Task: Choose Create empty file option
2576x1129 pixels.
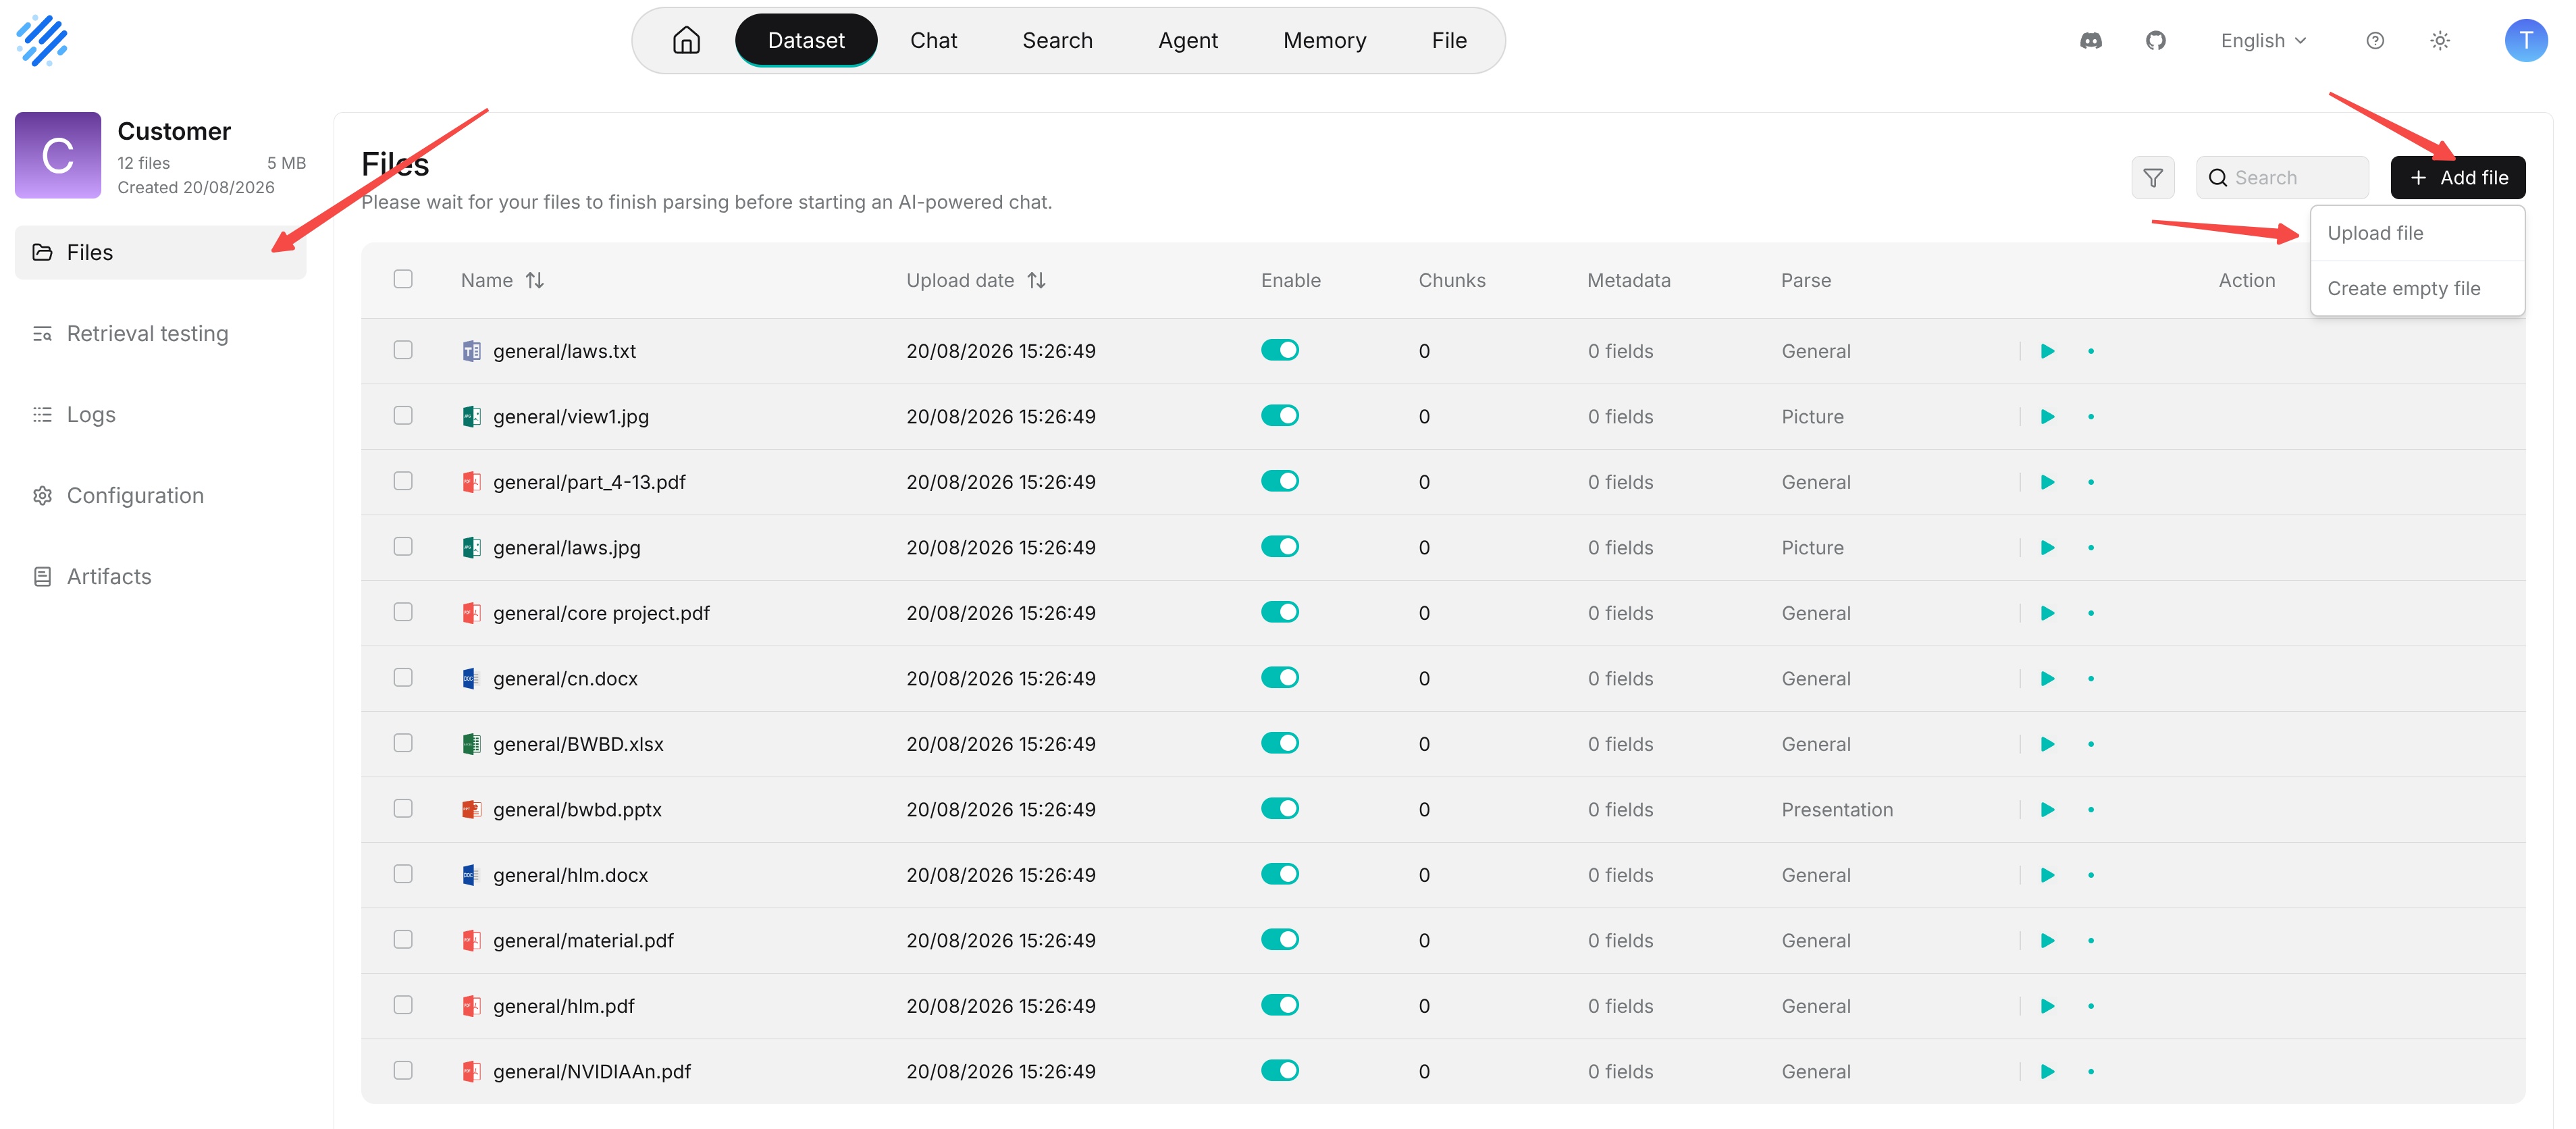Action: click(2417, 289)
